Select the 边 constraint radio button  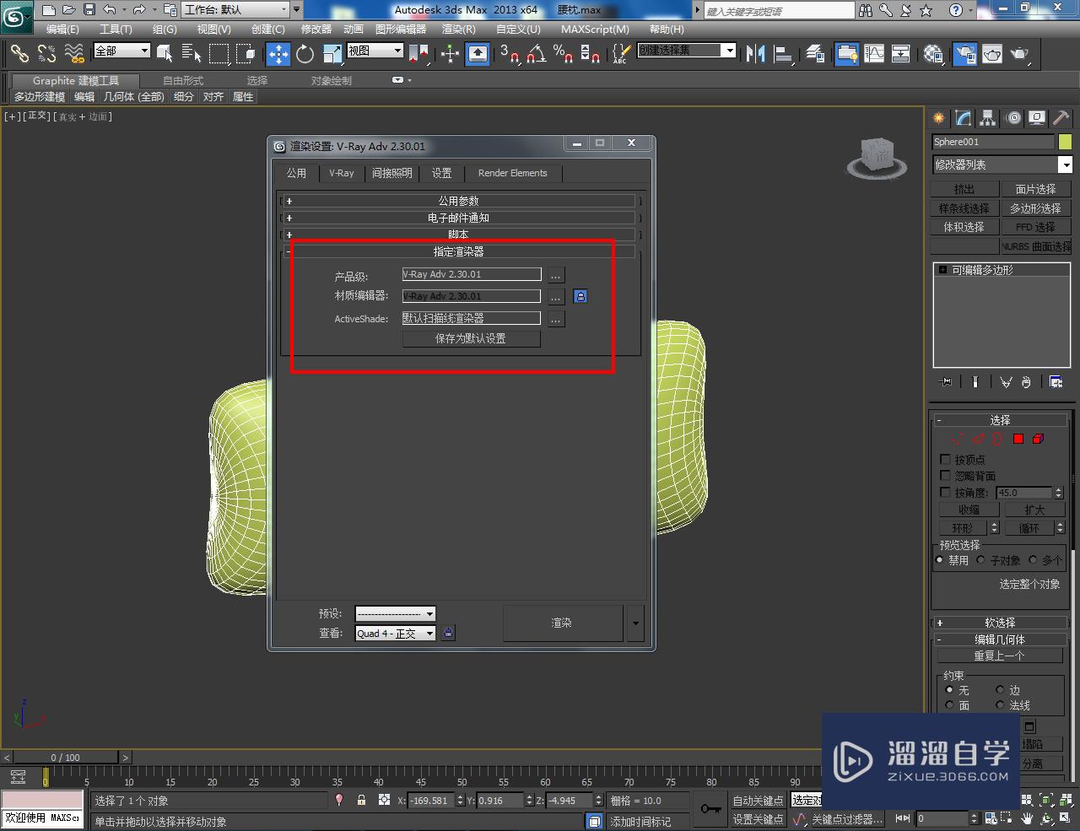click(x=1000, y=690)
